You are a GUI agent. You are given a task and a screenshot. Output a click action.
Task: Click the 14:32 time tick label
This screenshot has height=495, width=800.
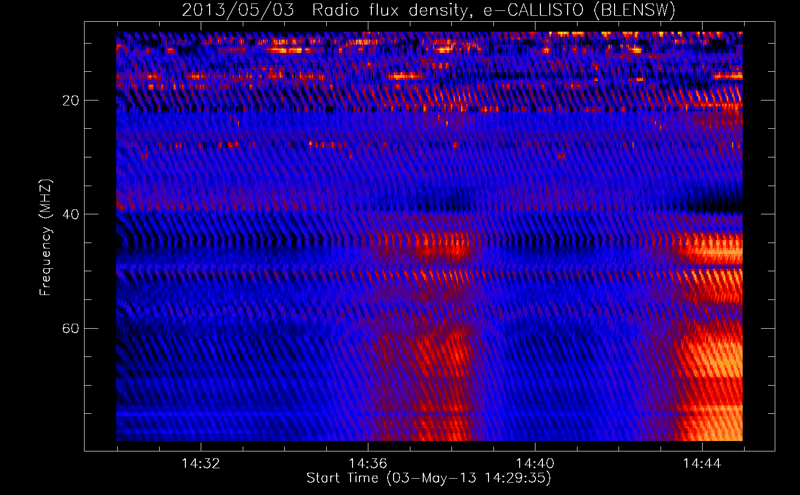click(201, 464)
